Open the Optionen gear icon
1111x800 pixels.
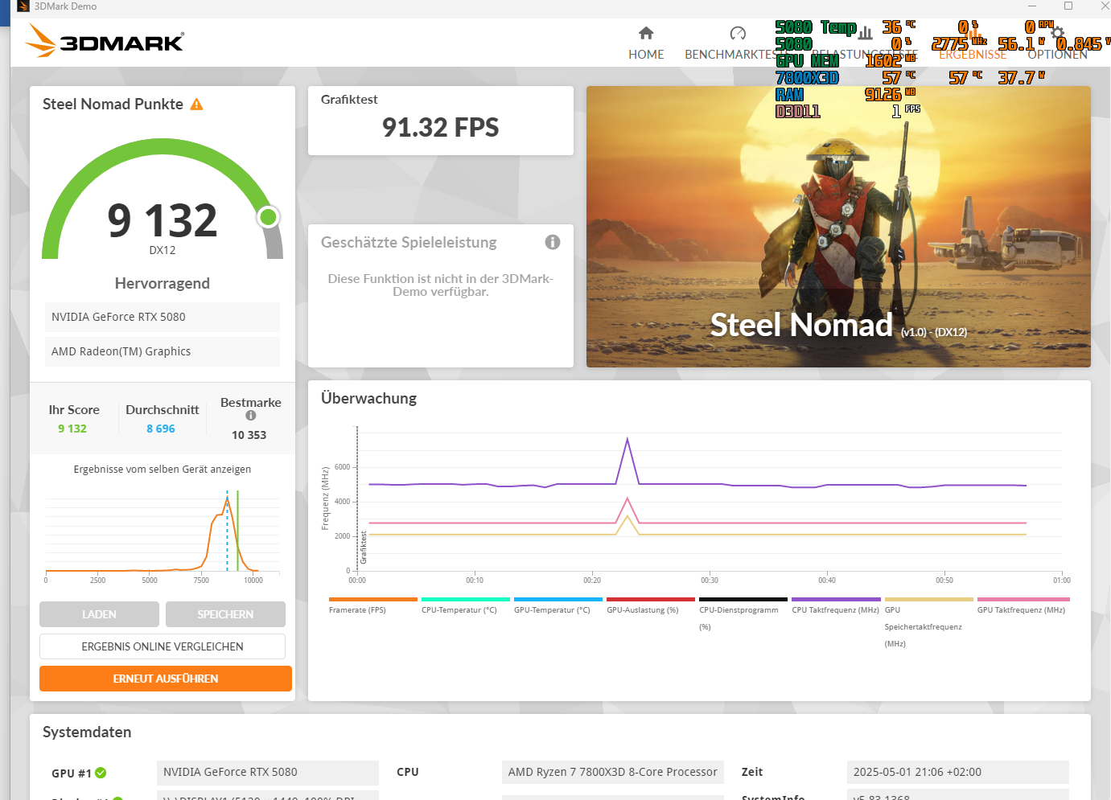tap(1057, 33)
